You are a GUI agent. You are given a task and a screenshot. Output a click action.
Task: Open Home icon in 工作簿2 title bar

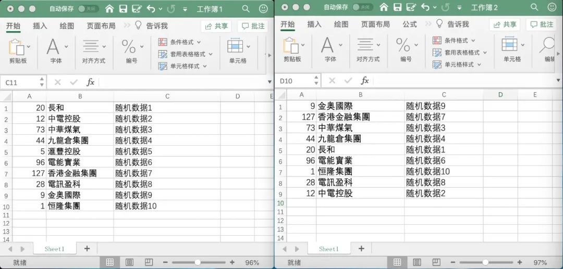(x=384, y=7)
